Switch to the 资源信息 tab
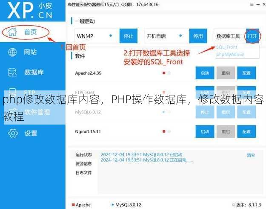Viewport: 266px width, 209px height. [x=83, y=164]
